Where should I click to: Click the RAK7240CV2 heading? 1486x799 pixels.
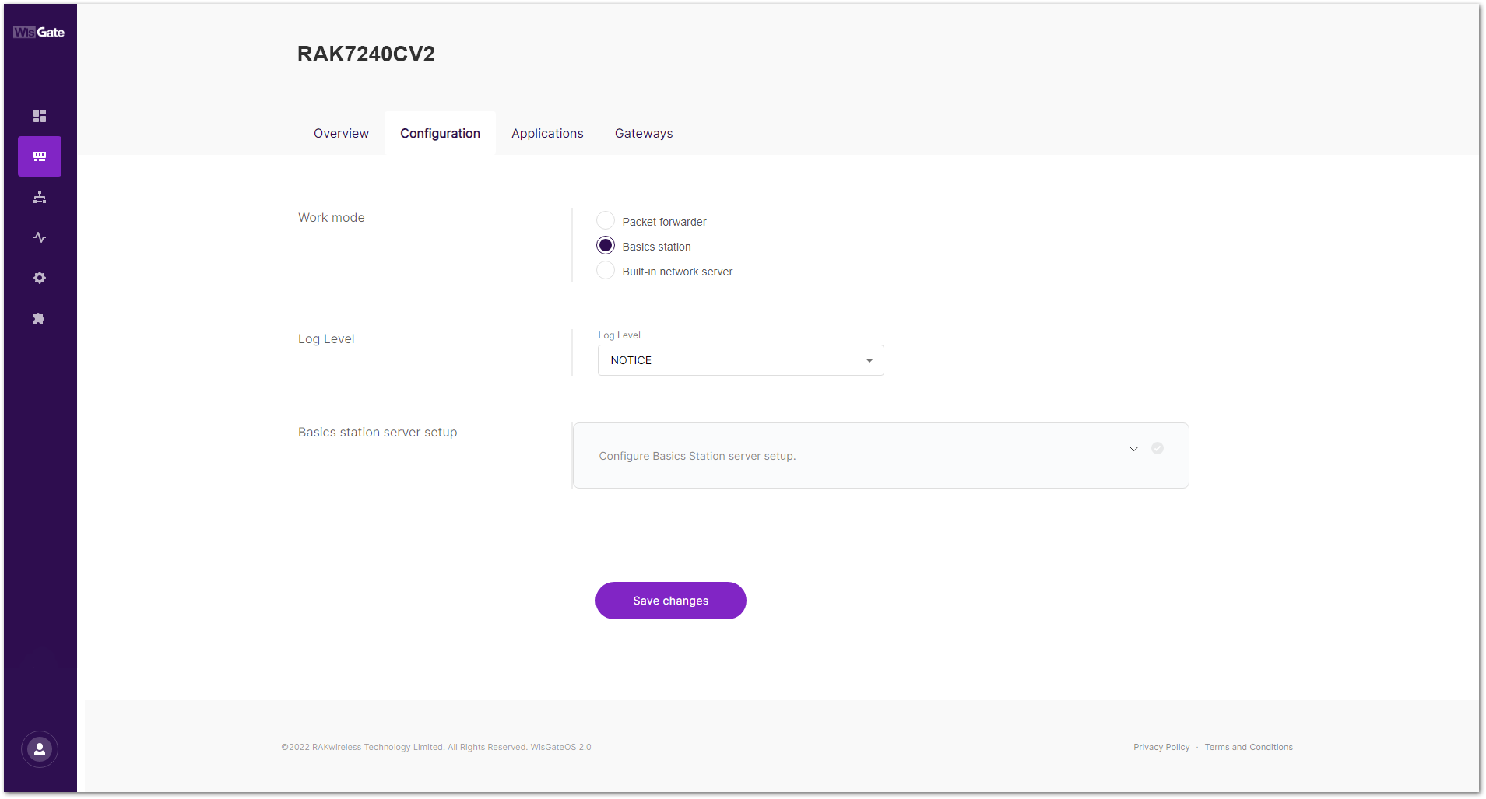pyautogui.click(x=366, y=54)
